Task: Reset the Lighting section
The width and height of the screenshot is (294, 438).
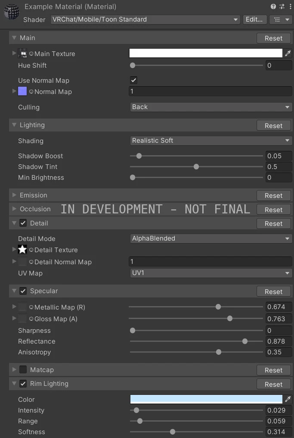Action: 273,125
